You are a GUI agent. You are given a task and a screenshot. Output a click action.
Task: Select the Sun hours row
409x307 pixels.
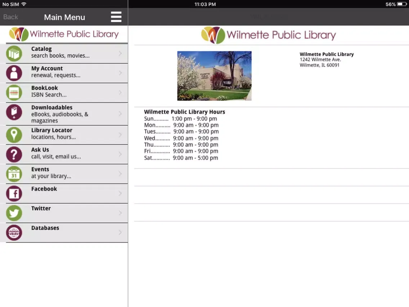(x=180, y=119)
